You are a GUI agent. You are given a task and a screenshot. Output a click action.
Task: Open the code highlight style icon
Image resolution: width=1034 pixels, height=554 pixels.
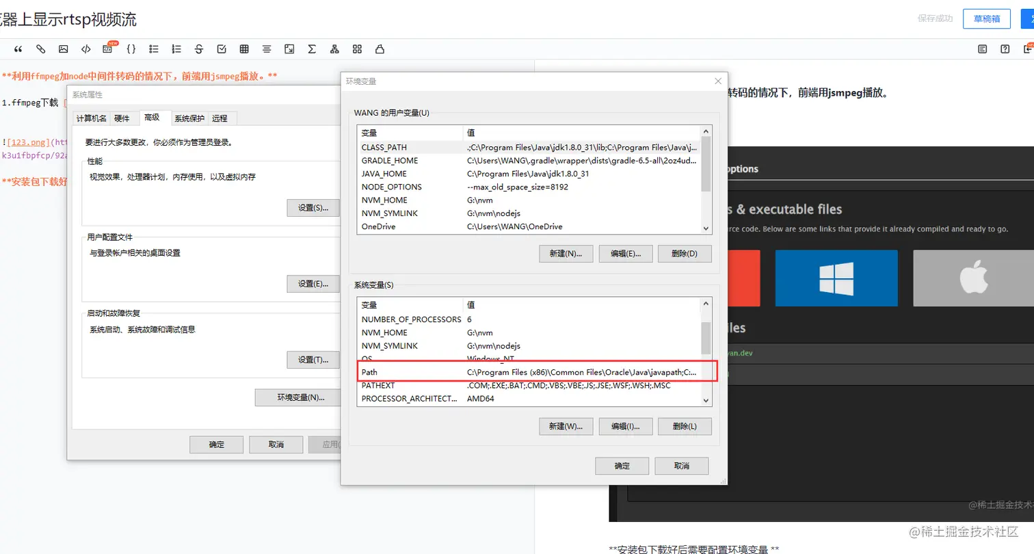(x=380, y=49)
